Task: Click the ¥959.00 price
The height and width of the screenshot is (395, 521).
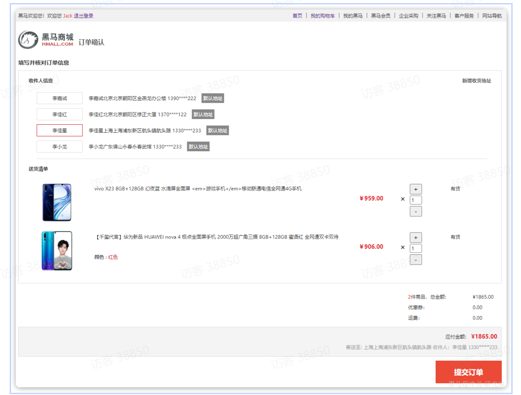Action: click(371, 198)
